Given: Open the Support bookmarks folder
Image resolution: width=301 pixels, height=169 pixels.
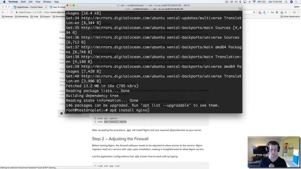Looking at the screenshot, I should click(45, 17).
